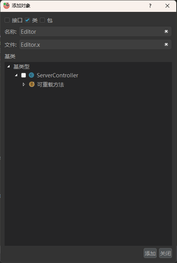
Task: Collapse the ServerController tree node
Action: point(16,75)
